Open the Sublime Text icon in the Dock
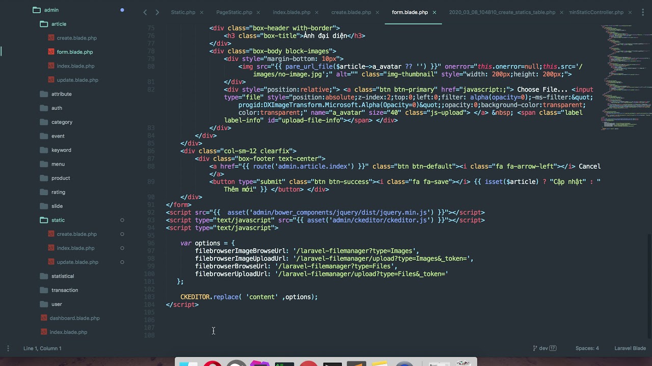Image resolution: width=652 pixels, height=366 pixels. point(357,363)
